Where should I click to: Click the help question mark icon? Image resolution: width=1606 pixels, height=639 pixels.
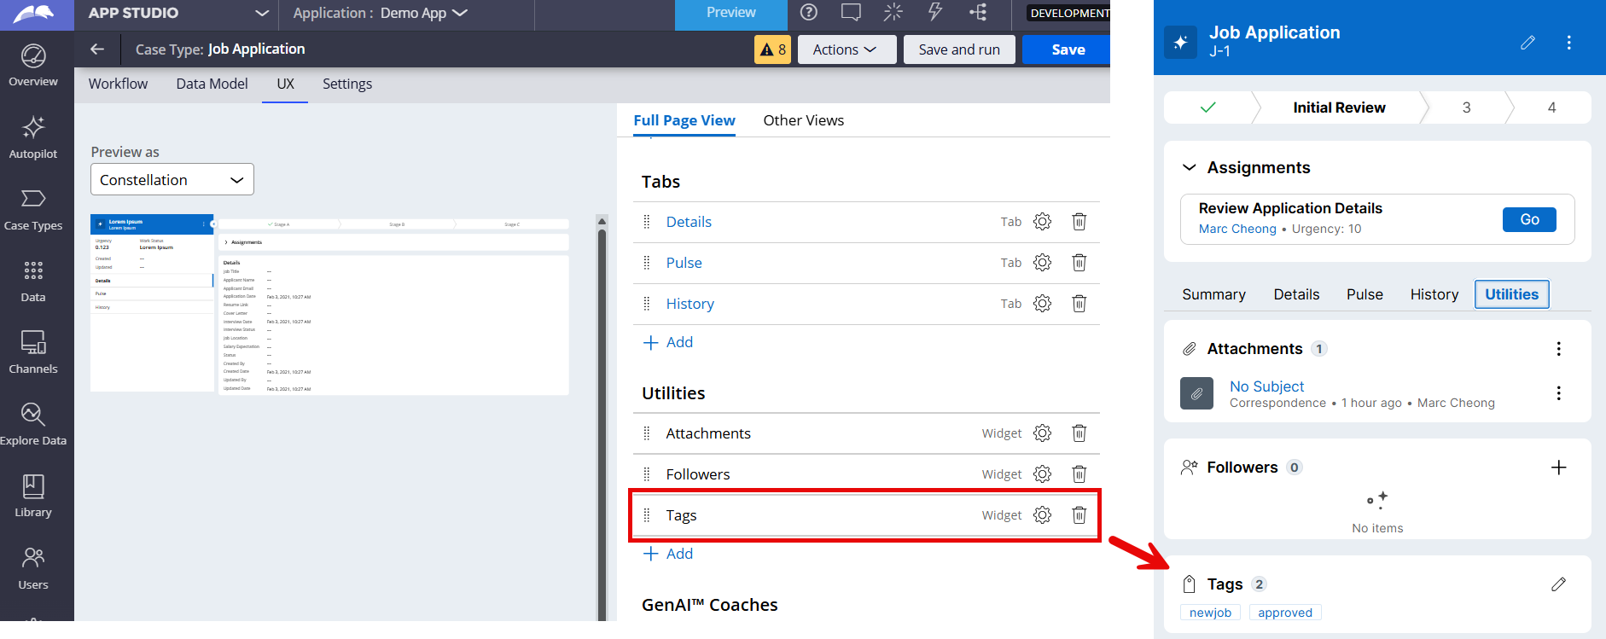809,13
